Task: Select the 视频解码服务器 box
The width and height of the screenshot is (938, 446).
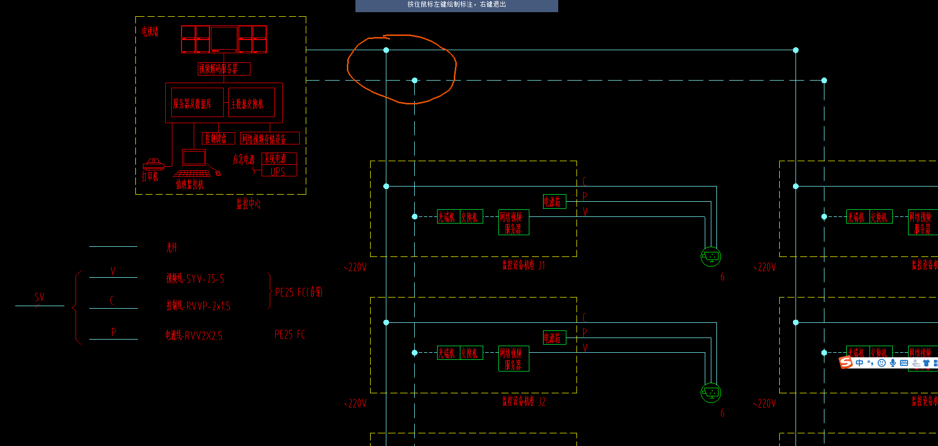Action: [x=224, y=68]
